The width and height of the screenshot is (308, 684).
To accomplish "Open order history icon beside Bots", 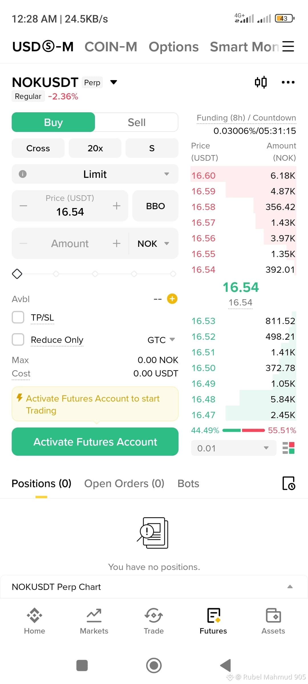I will pyautogui.click(x=289, y=483).
